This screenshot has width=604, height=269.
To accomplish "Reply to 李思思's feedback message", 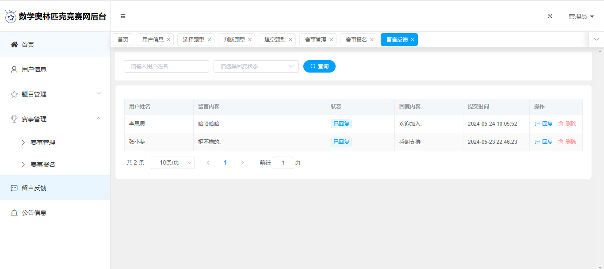I will coord(544,124).
